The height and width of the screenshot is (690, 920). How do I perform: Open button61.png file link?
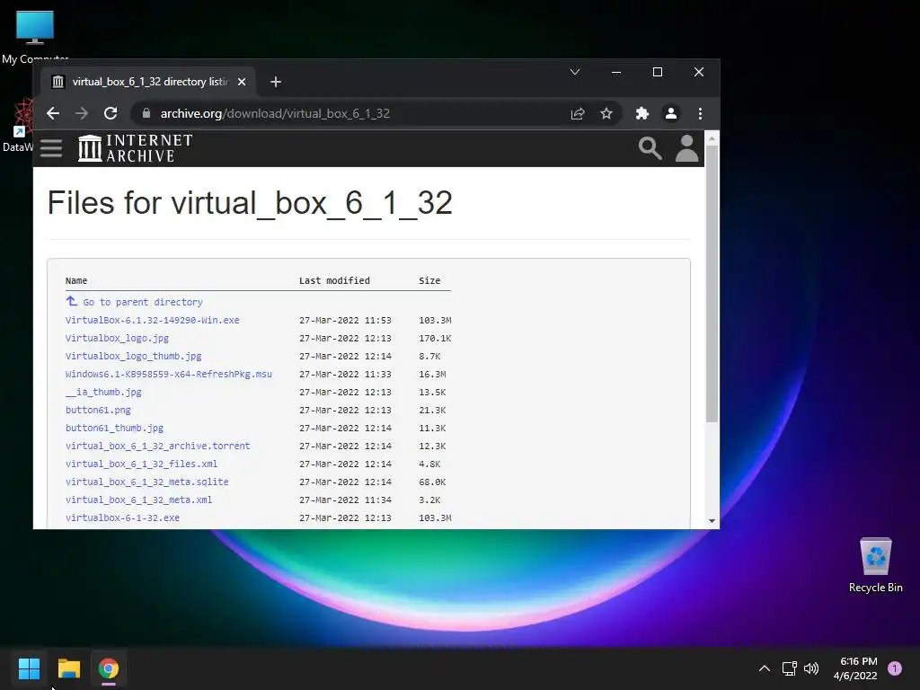click(x=98, y=410)
